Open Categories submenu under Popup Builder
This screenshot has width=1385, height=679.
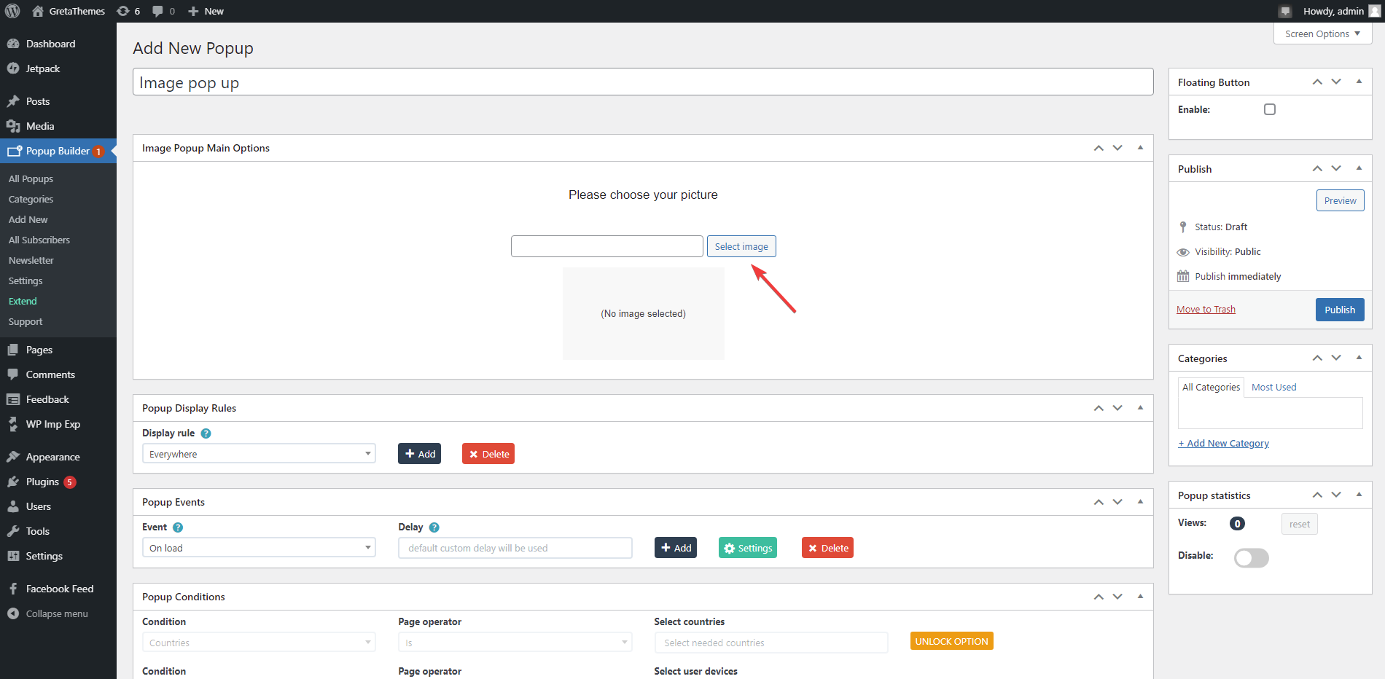[31, 199]
